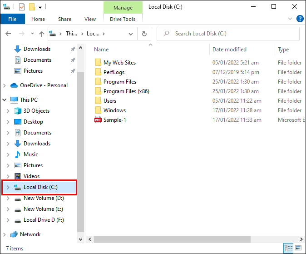Image resolution: width=306 pixels, height=254 pixels.
Task: Switch to the Home ribbon tab
Action: [38, 19]
